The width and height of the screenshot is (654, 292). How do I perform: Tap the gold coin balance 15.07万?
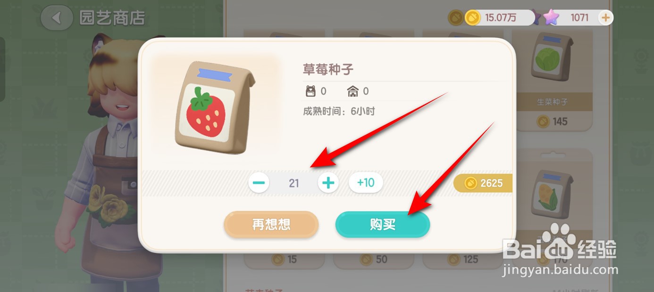pyautogui.click(x=500, y=18)
